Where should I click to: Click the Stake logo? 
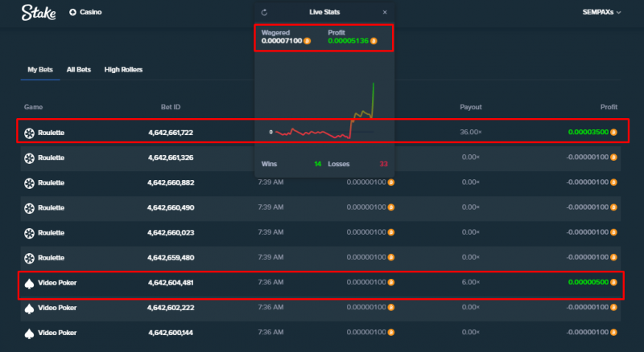click(39, 13)
